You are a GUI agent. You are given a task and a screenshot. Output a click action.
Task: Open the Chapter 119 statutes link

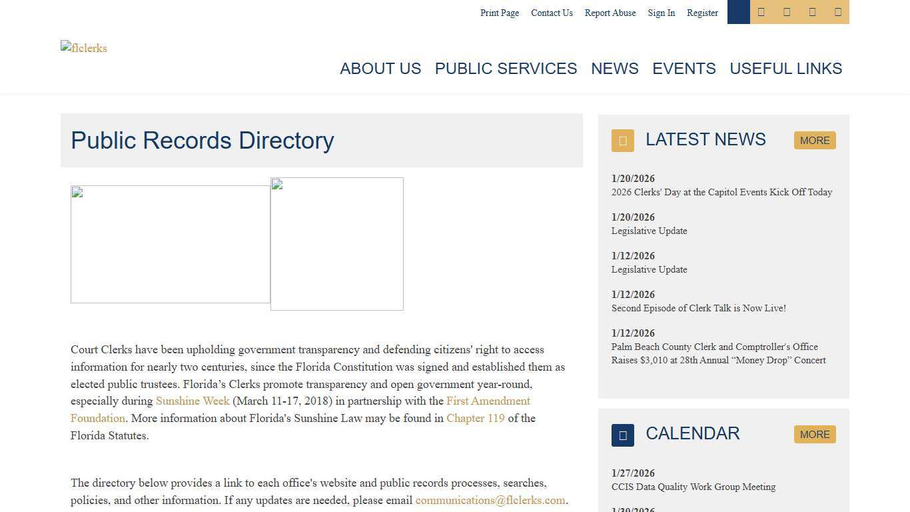(x=475, y=418)
